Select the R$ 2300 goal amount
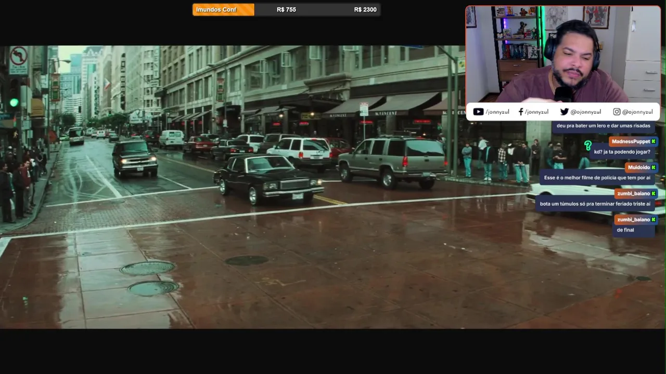 (x=365, y=9)
